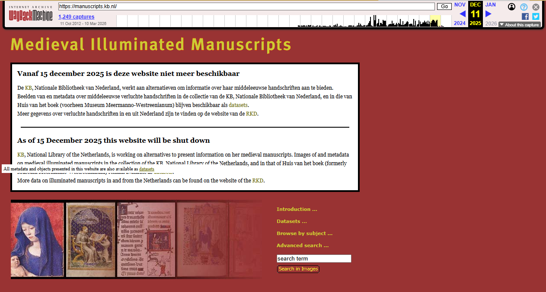
Task: Close the Wayback toolbar
Action: click(536, 7)
